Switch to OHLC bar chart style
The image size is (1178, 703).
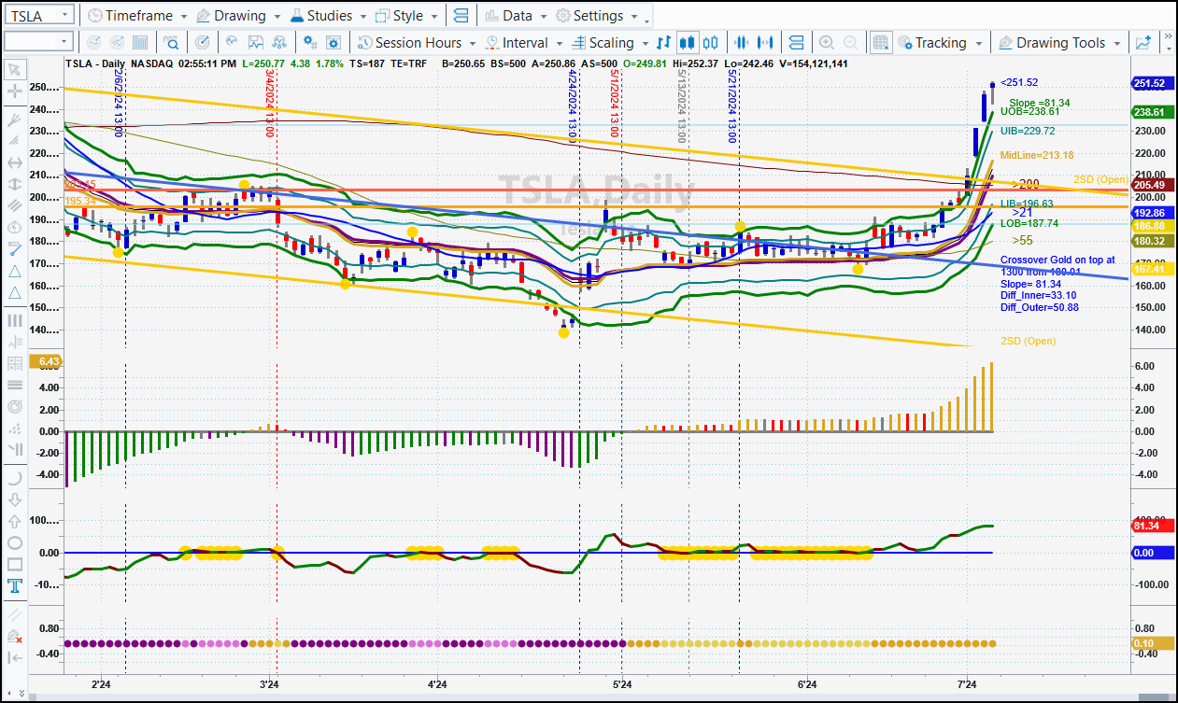tap(663, 42)
